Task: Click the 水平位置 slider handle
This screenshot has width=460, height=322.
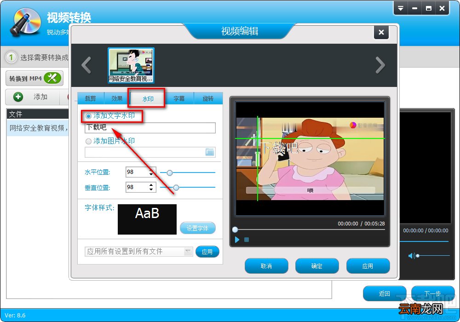Action: 170,173
